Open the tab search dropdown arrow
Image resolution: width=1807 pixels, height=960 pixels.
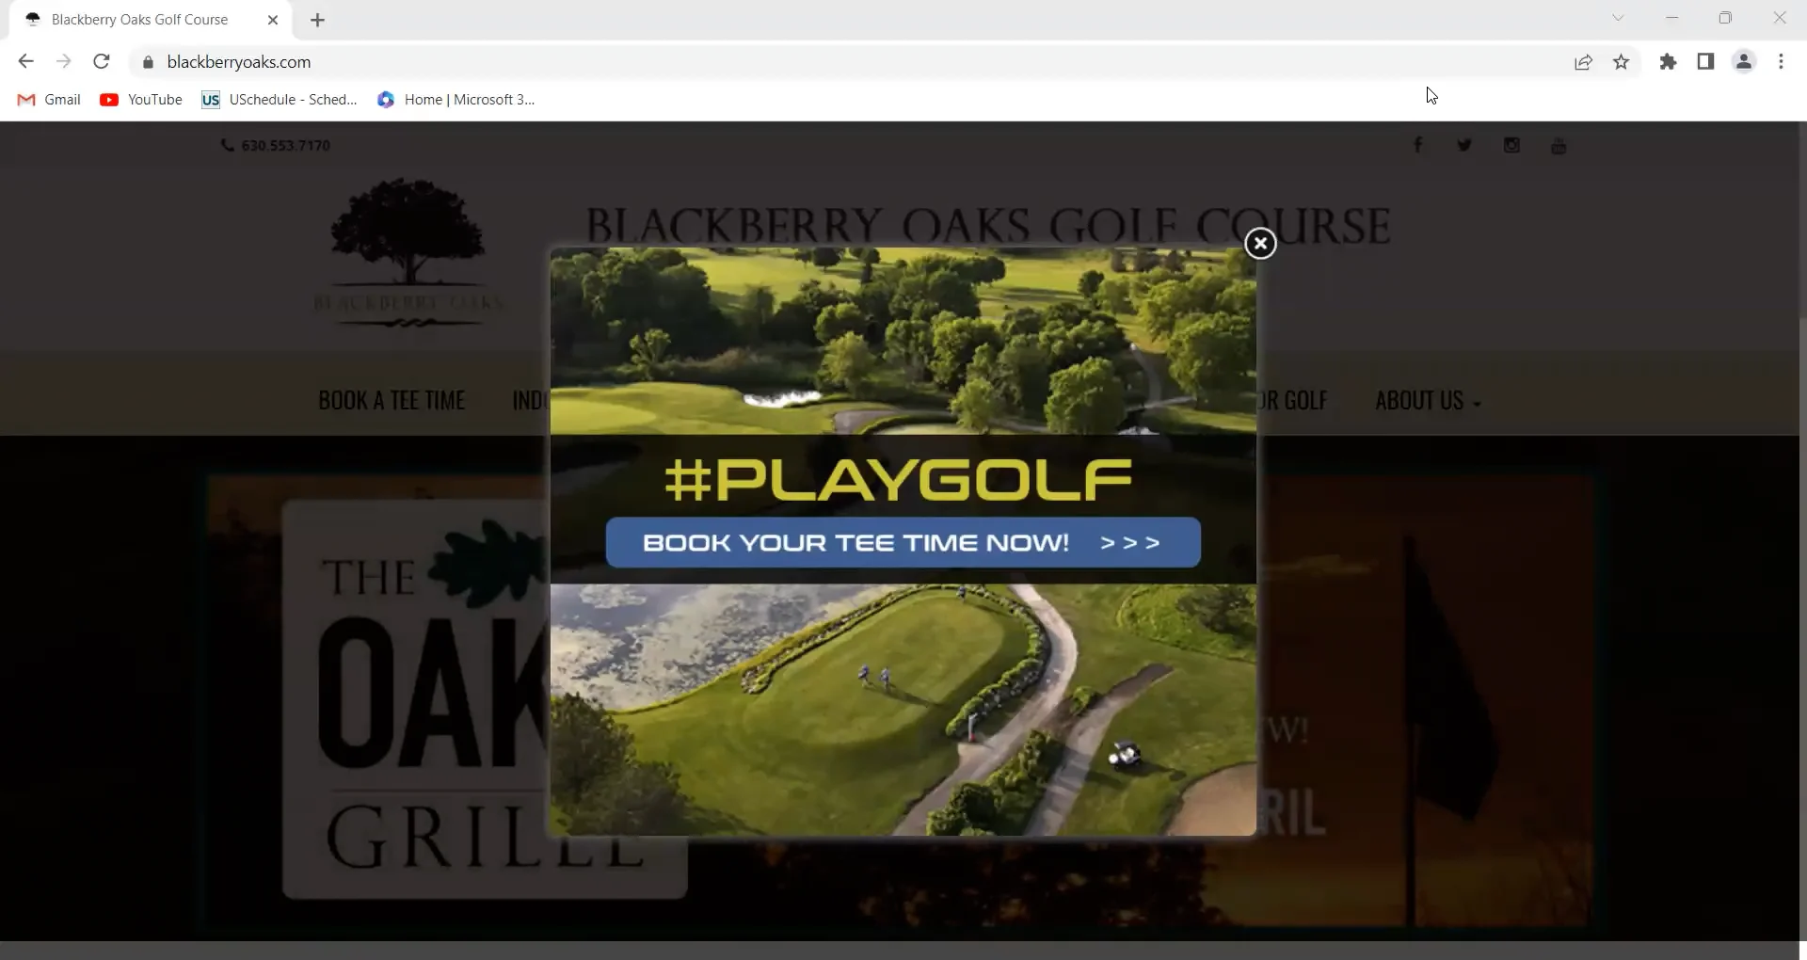(1618, 18)
